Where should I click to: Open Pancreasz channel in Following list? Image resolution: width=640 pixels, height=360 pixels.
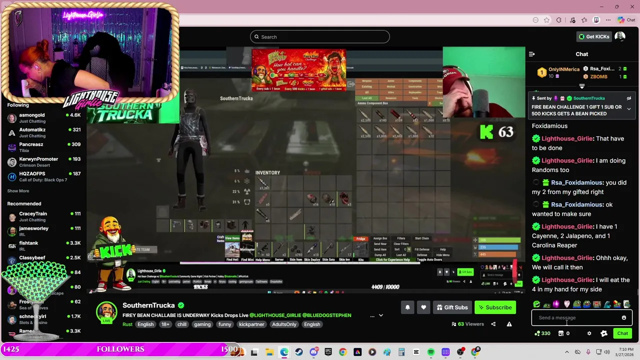(x=44, y=147)
